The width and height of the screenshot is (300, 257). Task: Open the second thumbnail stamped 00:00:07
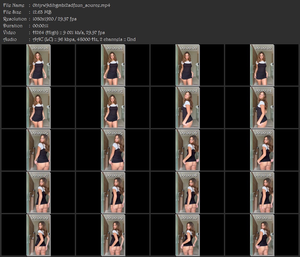click(113, 192)
